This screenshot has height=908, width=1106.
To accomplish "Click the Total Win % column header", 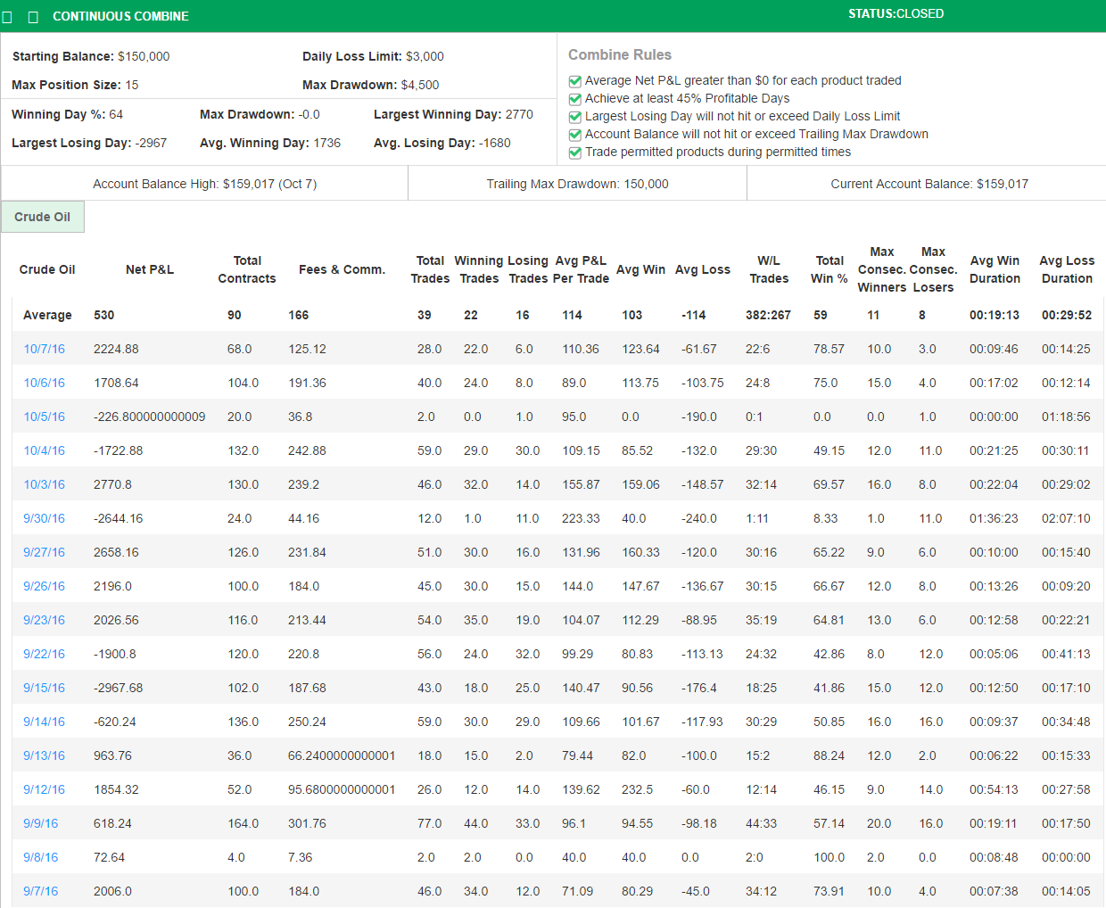I will [829, 269].
